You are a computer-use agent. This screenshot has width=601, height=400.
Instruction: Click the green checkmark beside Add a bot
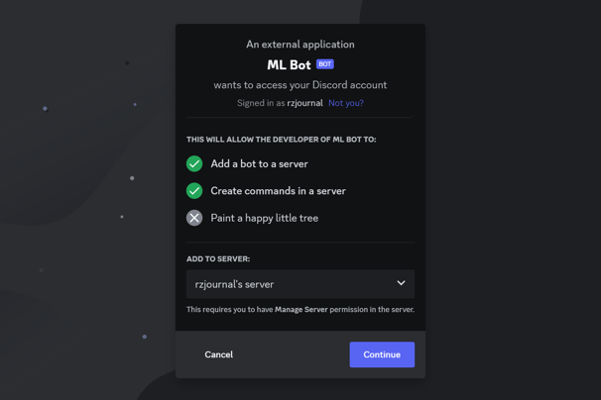point(194,163)
